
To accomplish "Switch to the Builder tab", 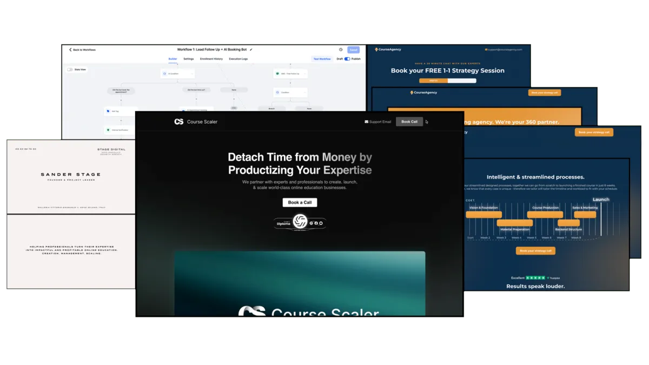I will tap(173, 59).
